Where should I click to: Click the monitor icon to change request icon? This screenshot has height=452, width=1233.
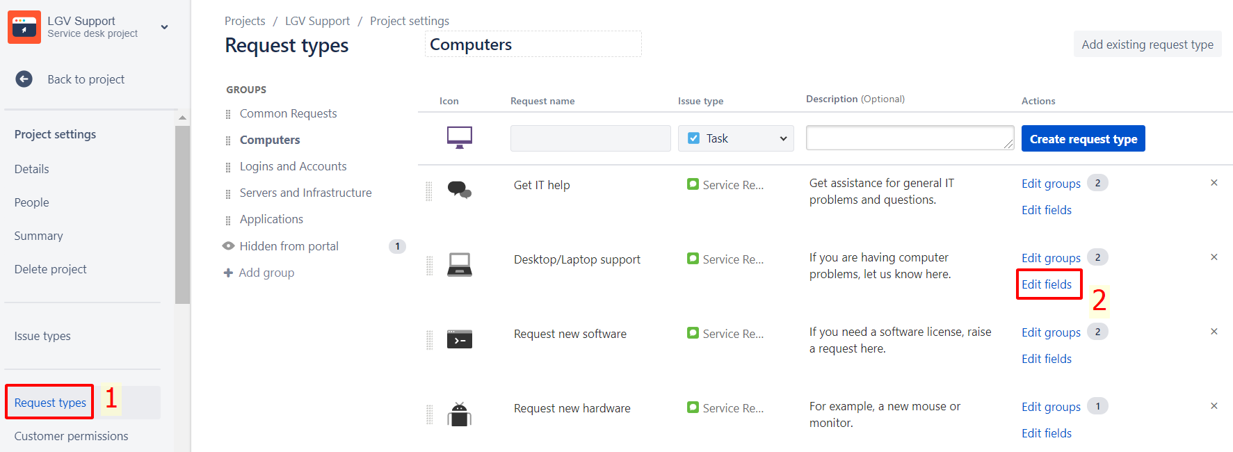459,137
